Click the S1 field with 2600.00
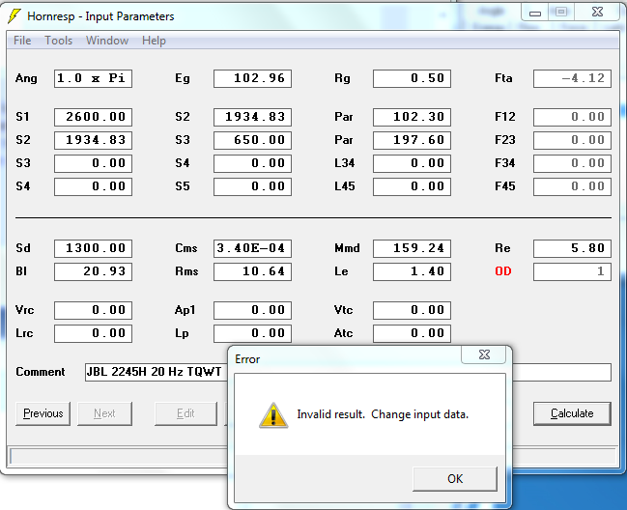Viewport: 627px width, 510px height. [x=93, y=117]
